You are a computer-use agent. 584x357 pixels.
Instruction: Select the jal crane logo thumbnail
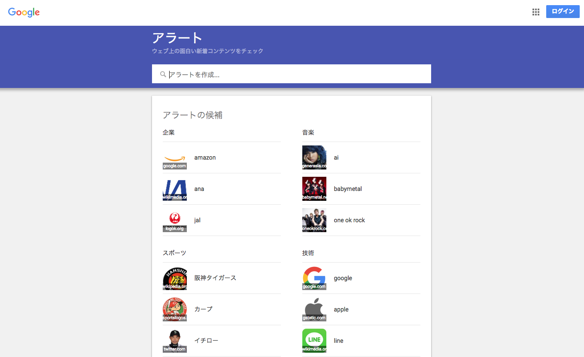point(175,220)
